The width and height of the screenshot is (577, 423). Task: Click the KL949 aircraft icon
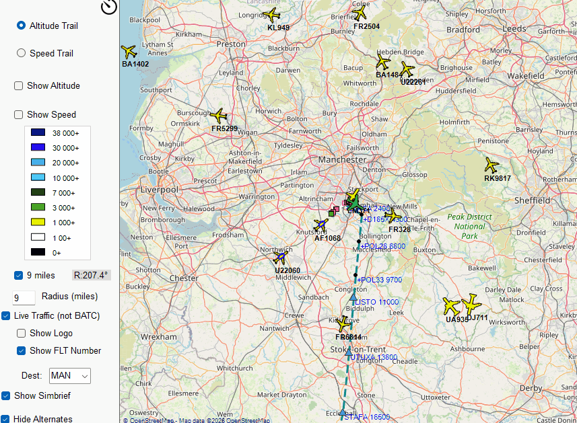pos(272,15)
